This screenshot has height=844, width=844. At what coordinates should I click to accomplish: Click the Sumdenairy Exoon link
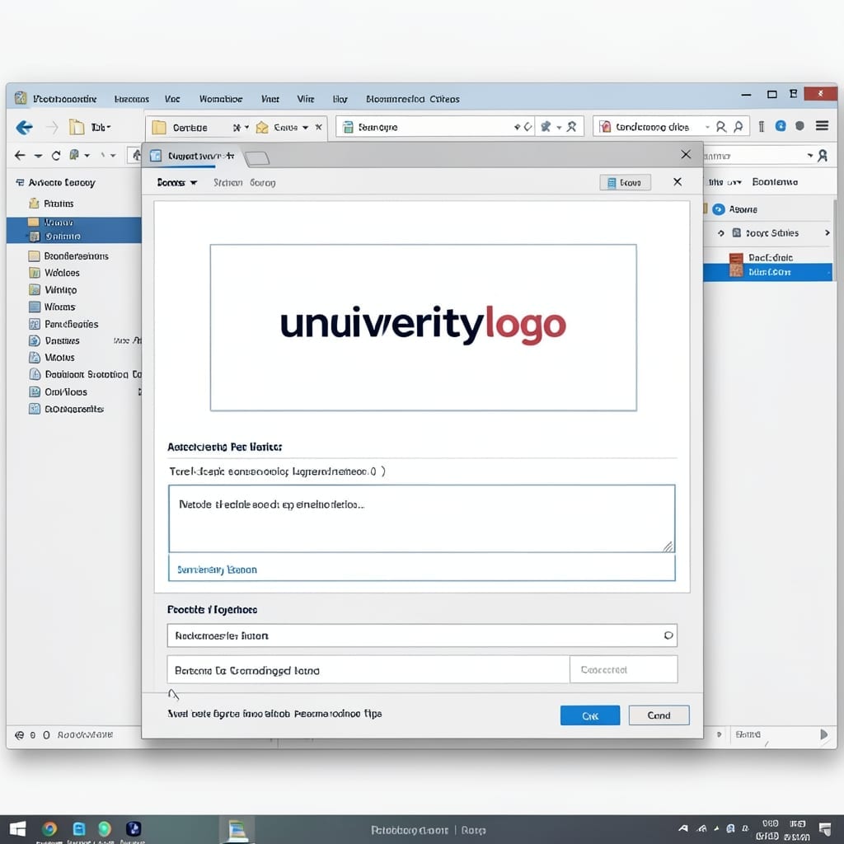[217, 570]
